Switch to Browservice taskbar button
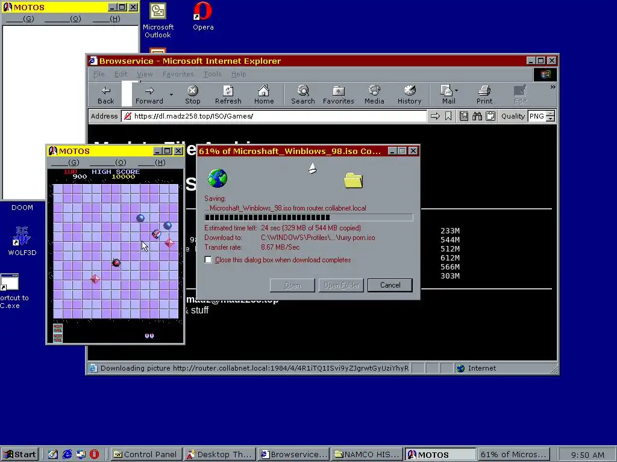 293,455
